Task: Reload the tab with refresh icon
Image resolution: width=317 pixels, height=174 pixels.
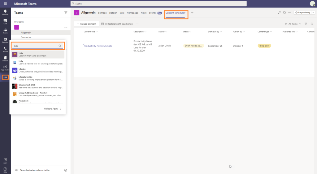Action: (284, 12)
